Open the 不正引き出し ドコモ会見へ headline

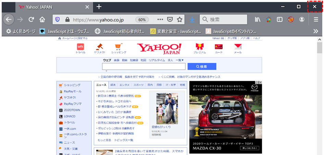[x=114, y=101]
